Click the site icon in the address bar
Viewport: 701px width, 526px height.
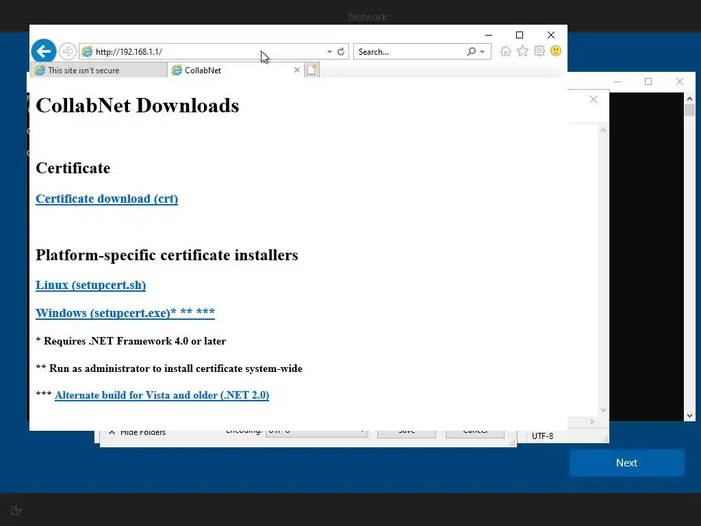87,51
